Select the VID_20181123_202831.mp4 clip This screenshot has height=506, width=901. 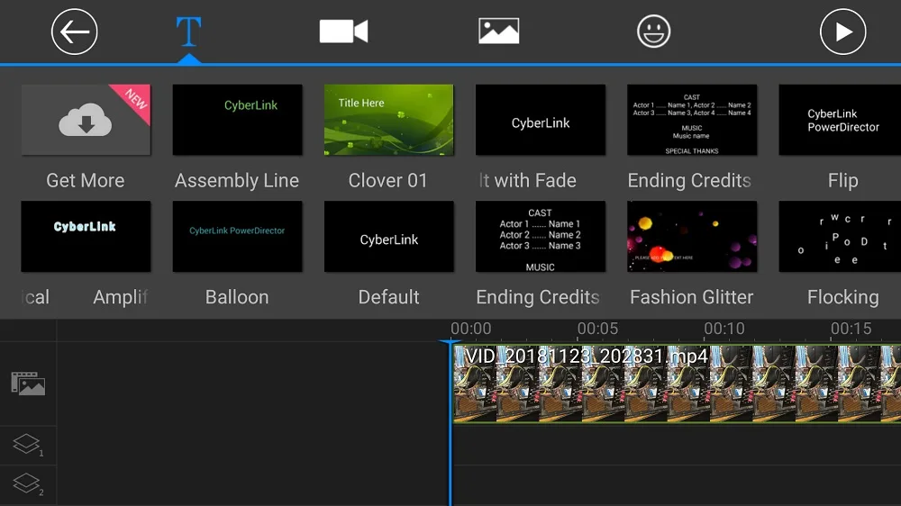[x=677, y=384]
